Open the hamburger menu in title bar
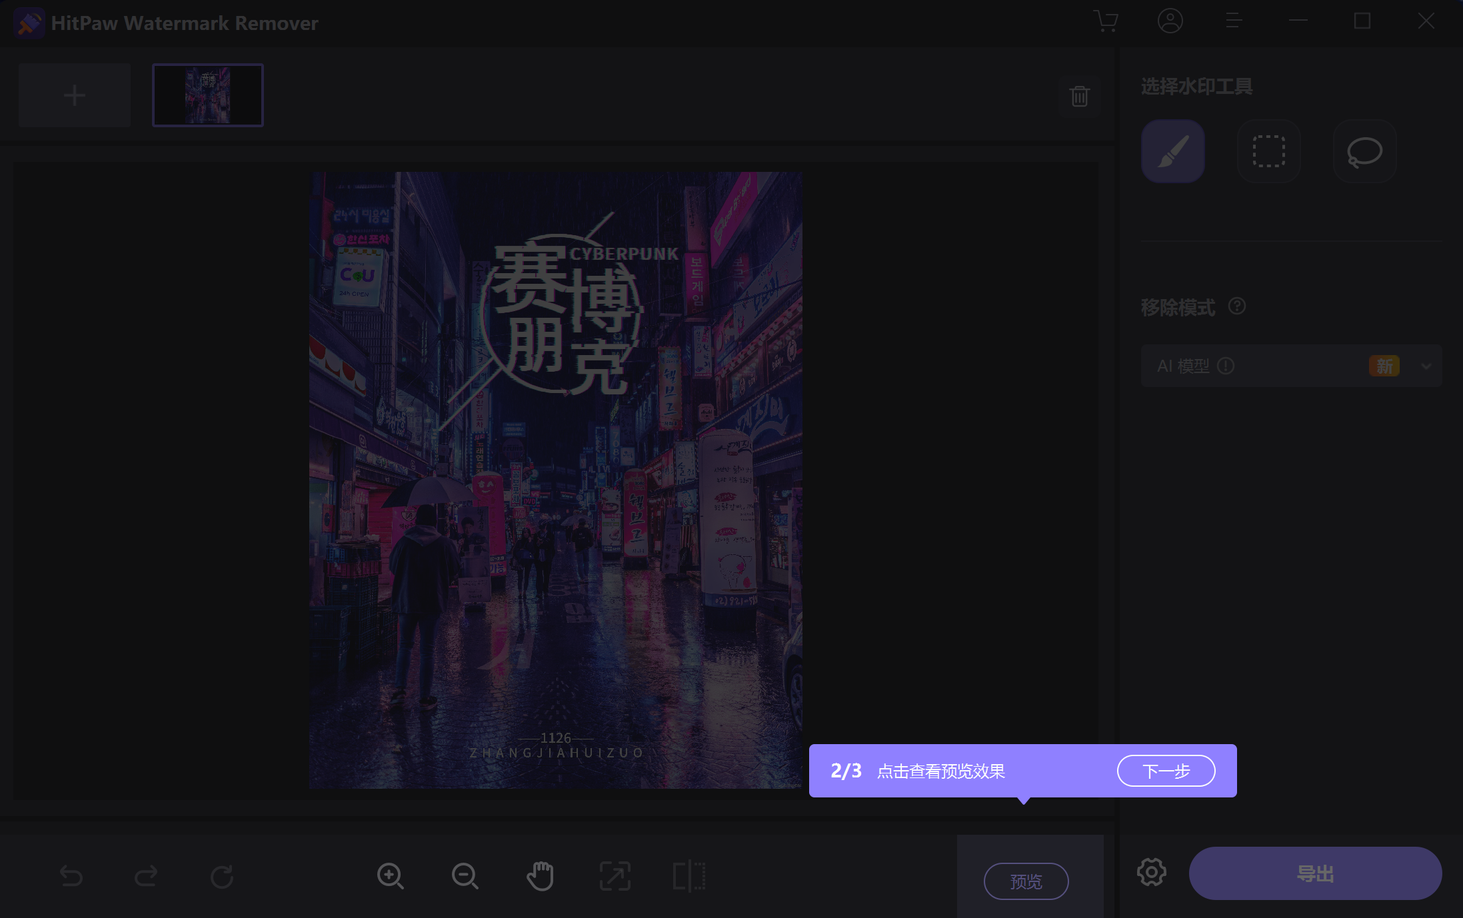Viewport: 1463px width, 918px height. [x=1233, y=21]
